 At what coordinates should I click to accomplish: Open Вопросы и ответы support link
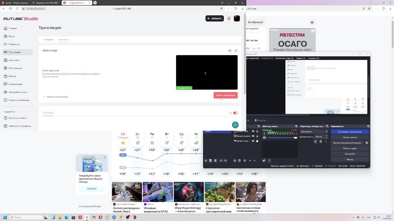[x=18, y=118]
